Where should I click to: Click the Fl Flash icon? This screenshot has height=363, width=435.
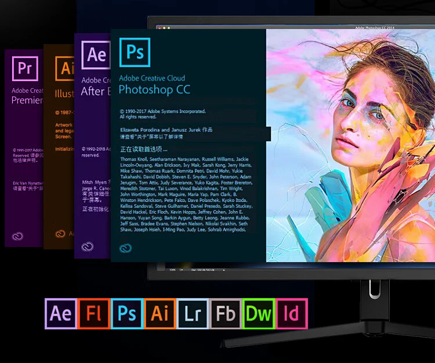[94, 314]
